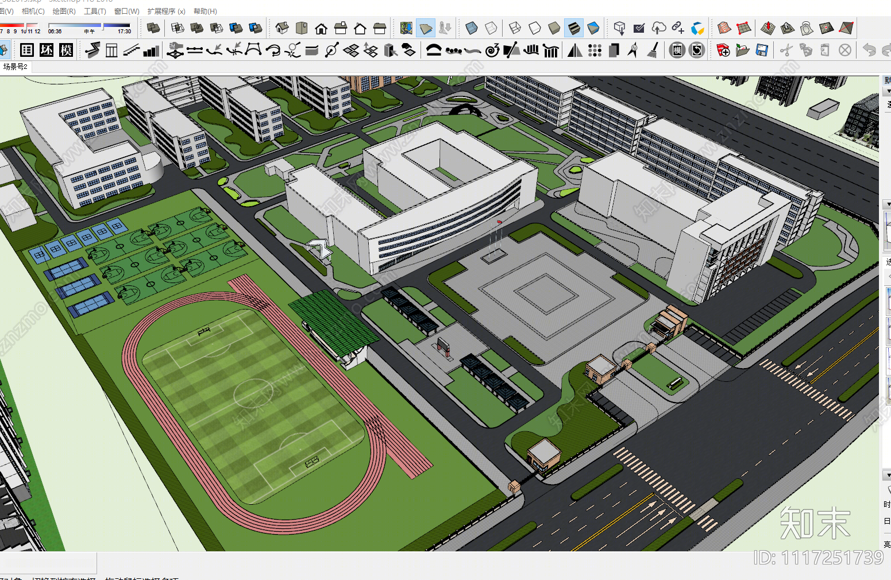Click the Add Location map icon
891x580 pixels.
(406, 28)
